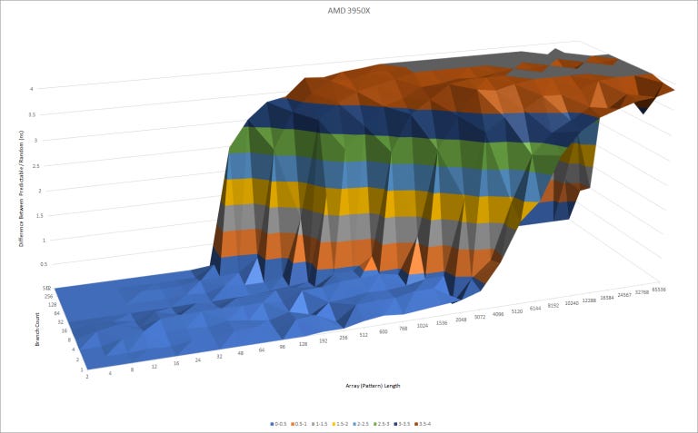Click the 1 label on Branch Count axis
Screen dimensions: 698x433
click(x=82, y=369)
